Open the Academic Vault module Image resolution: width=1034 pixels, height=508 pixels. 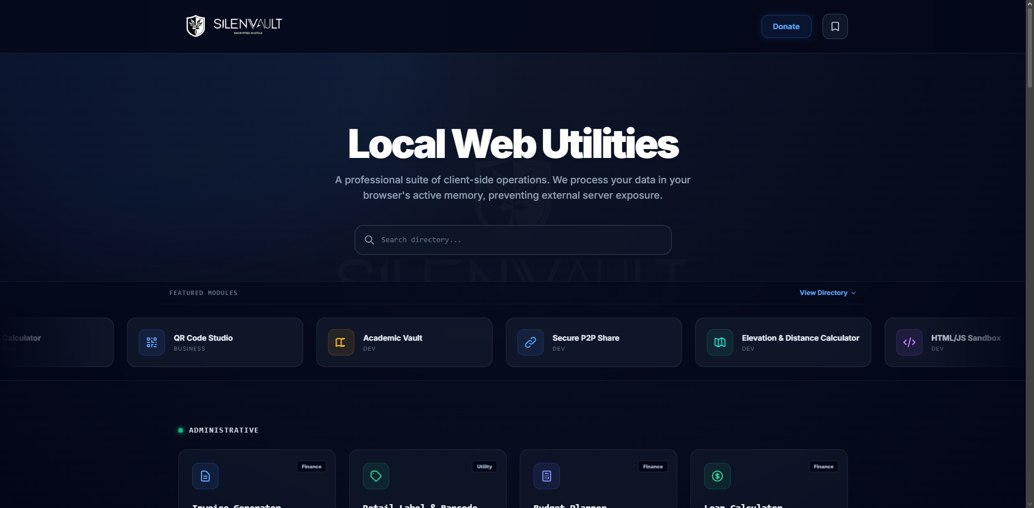pyautogui.click(x=404, y=342)
